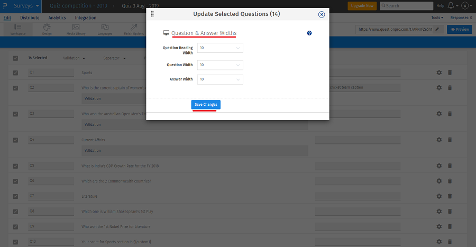Open settings gear for question Q1

438,72
